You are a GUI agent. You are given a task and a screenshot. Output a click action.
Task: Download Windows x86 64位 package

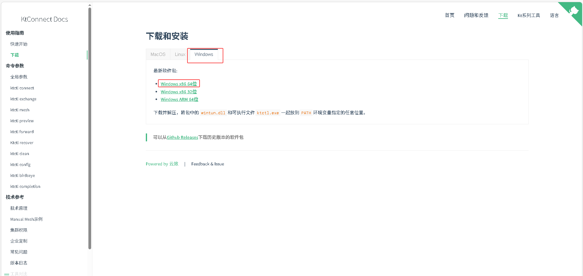pos(179,84)
